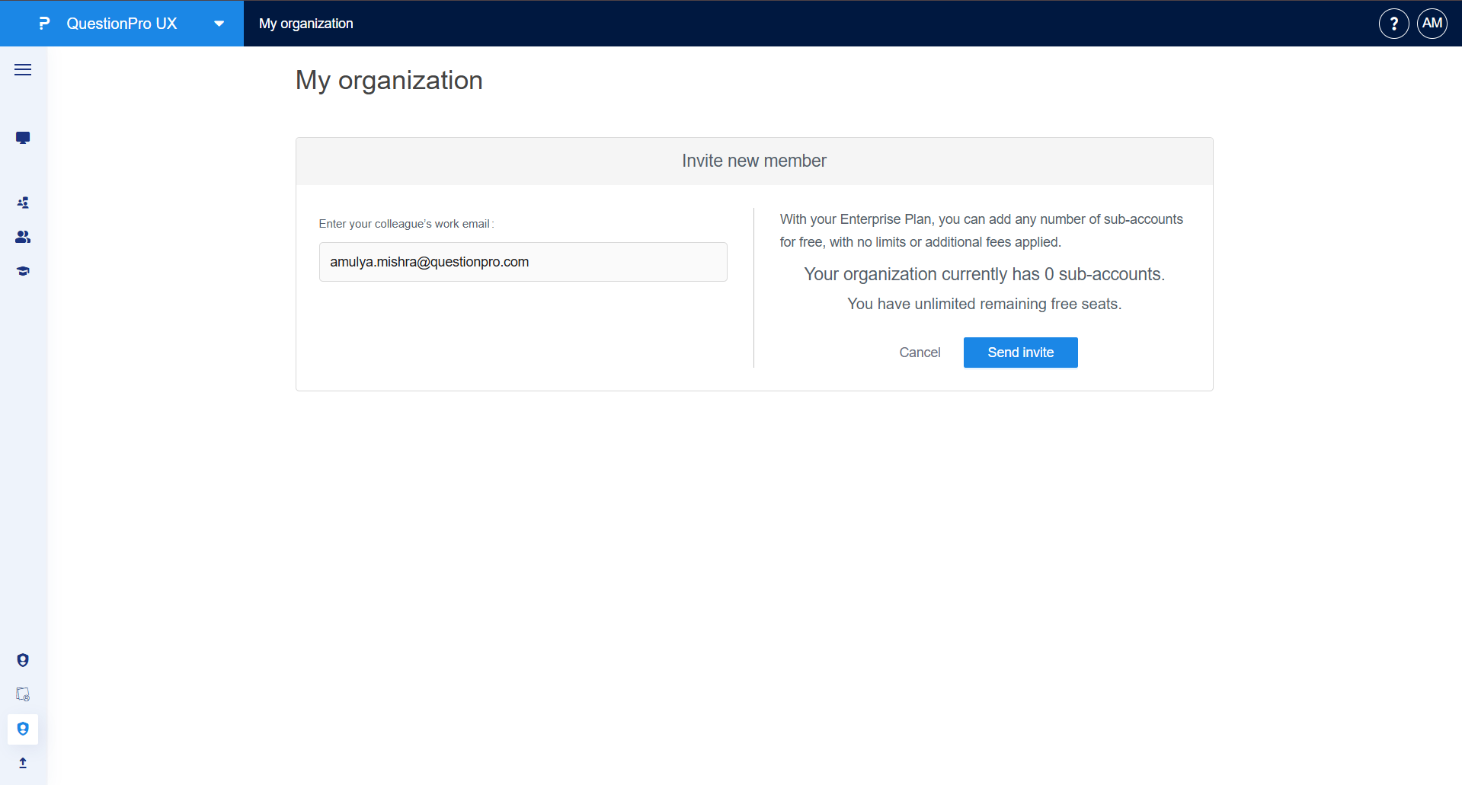The width and height of the screenshot is (1462, 785).
Task: Click the QuestionPro P logo
Action: point(43,23)
